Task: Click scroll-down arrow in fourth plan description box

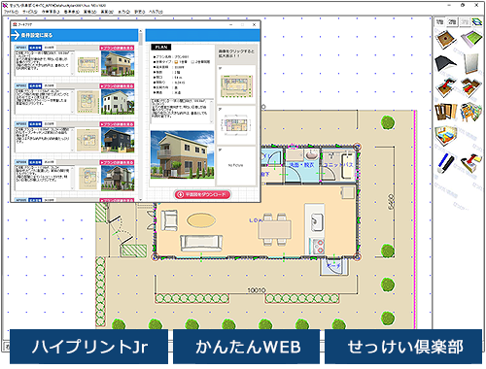Action: point(73,187)
